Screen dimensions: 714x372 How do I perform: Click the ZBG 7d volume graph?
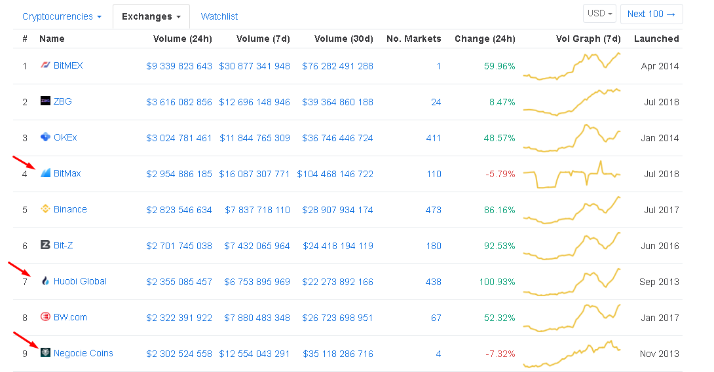pyautogui.click(x=572, y=102)
